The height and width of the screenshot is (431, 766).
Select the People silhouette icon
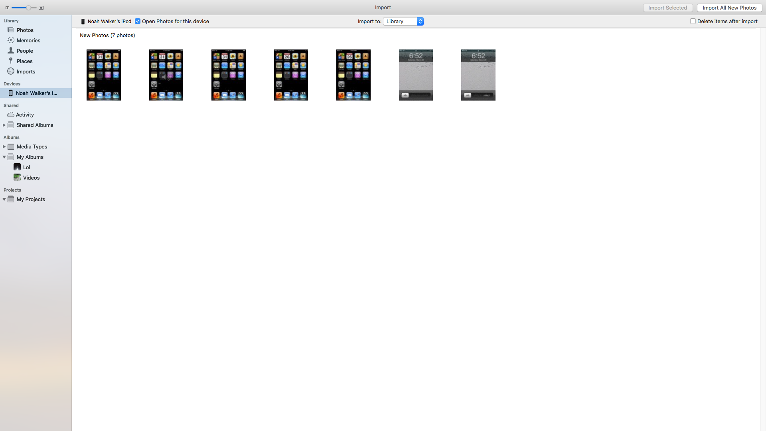[11, 51]
